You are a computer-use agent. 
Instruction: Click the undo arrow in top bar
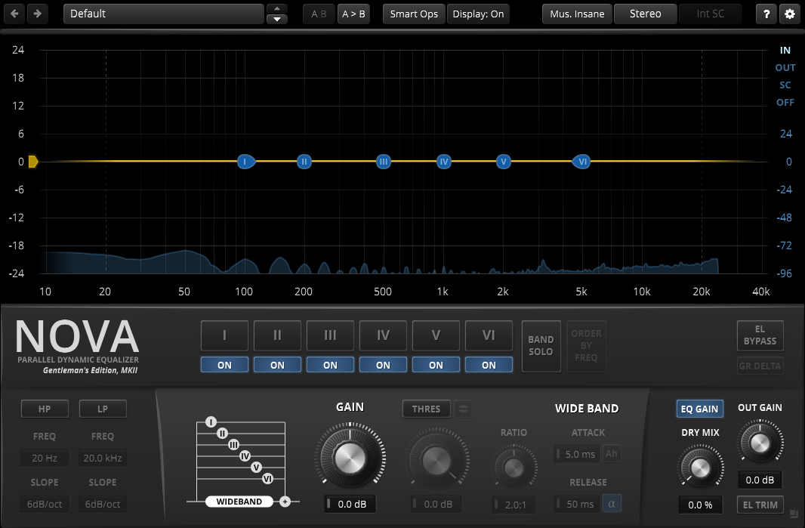tap(14, 14)
